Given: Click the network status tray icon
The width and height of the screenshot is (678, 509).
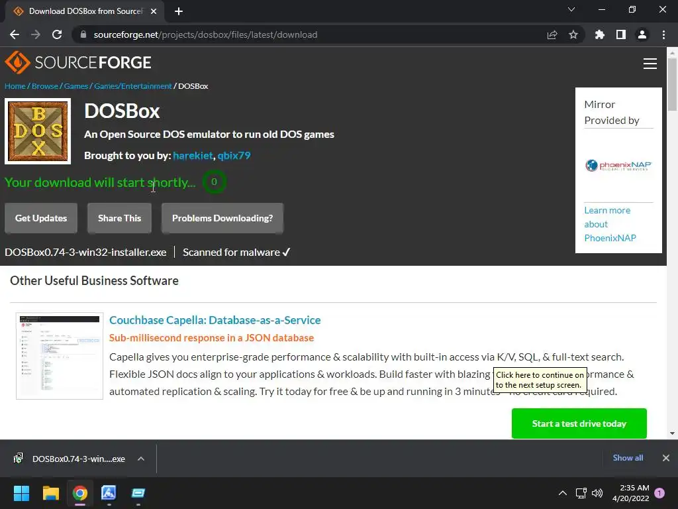Looking at the screenshot, I should click(x=581, y=493).
